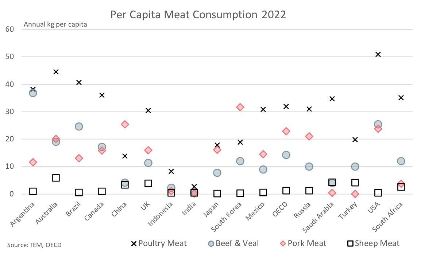Screen dimensions: 421x254
Task: Click South Korea's pork diamond marker
Action: [240, 107]
